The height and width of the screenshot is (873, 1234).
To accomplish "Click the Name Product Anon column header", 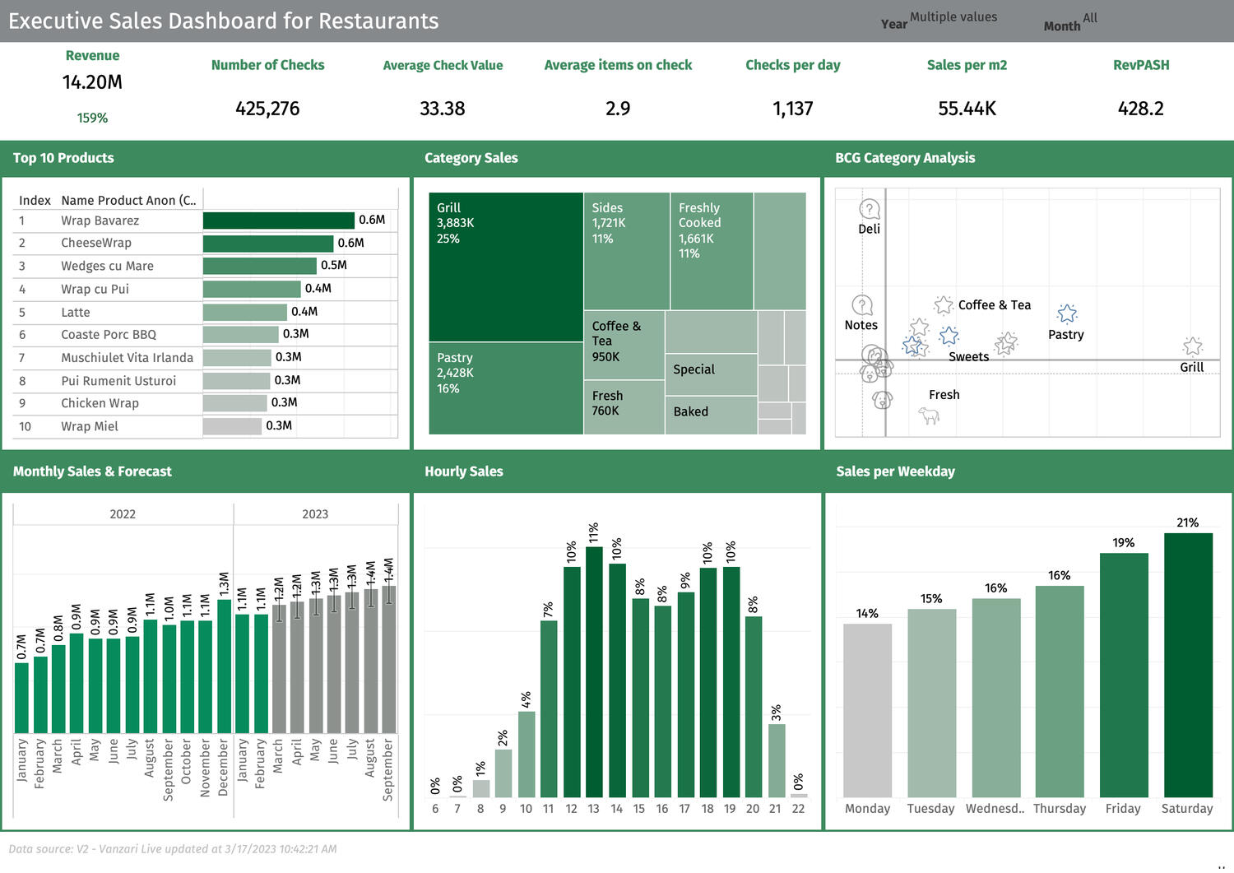I will (x=128, y=200).
